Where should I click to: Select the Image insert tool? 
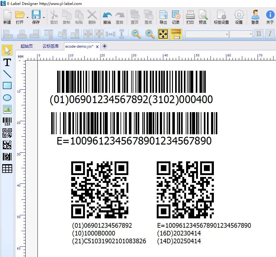7,109
